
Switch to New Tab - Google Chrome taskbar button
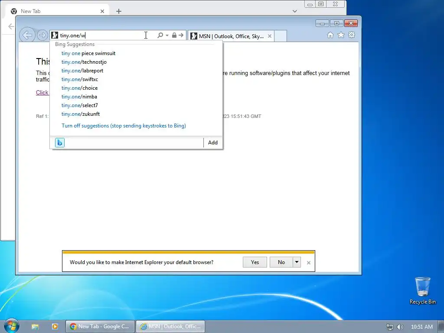pyautogui.click(x=100, y=326)
